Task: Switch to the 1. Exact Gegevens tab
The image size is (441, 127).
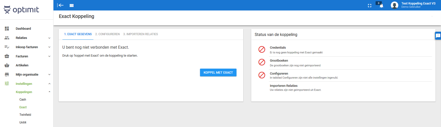Action: [78, 34]
